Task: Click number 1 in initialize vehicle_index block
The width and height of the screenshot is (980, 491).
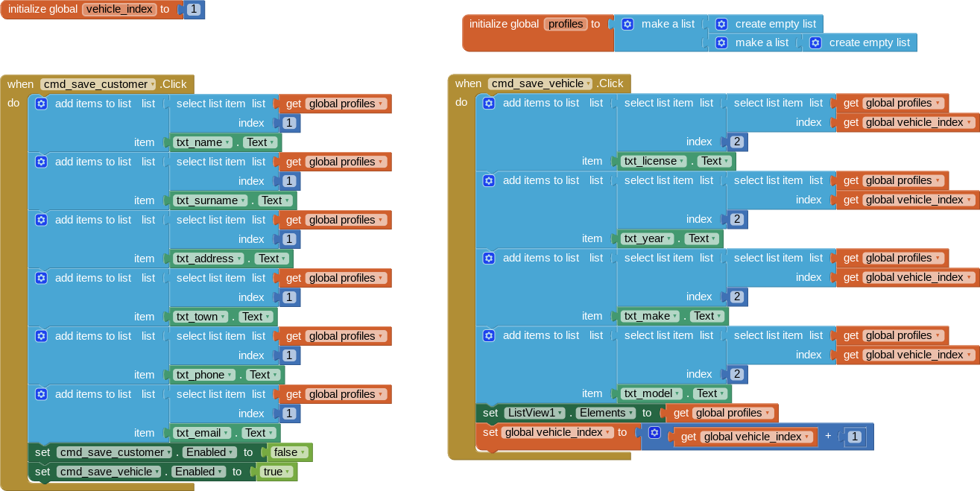Action: (x=194, y=10)
